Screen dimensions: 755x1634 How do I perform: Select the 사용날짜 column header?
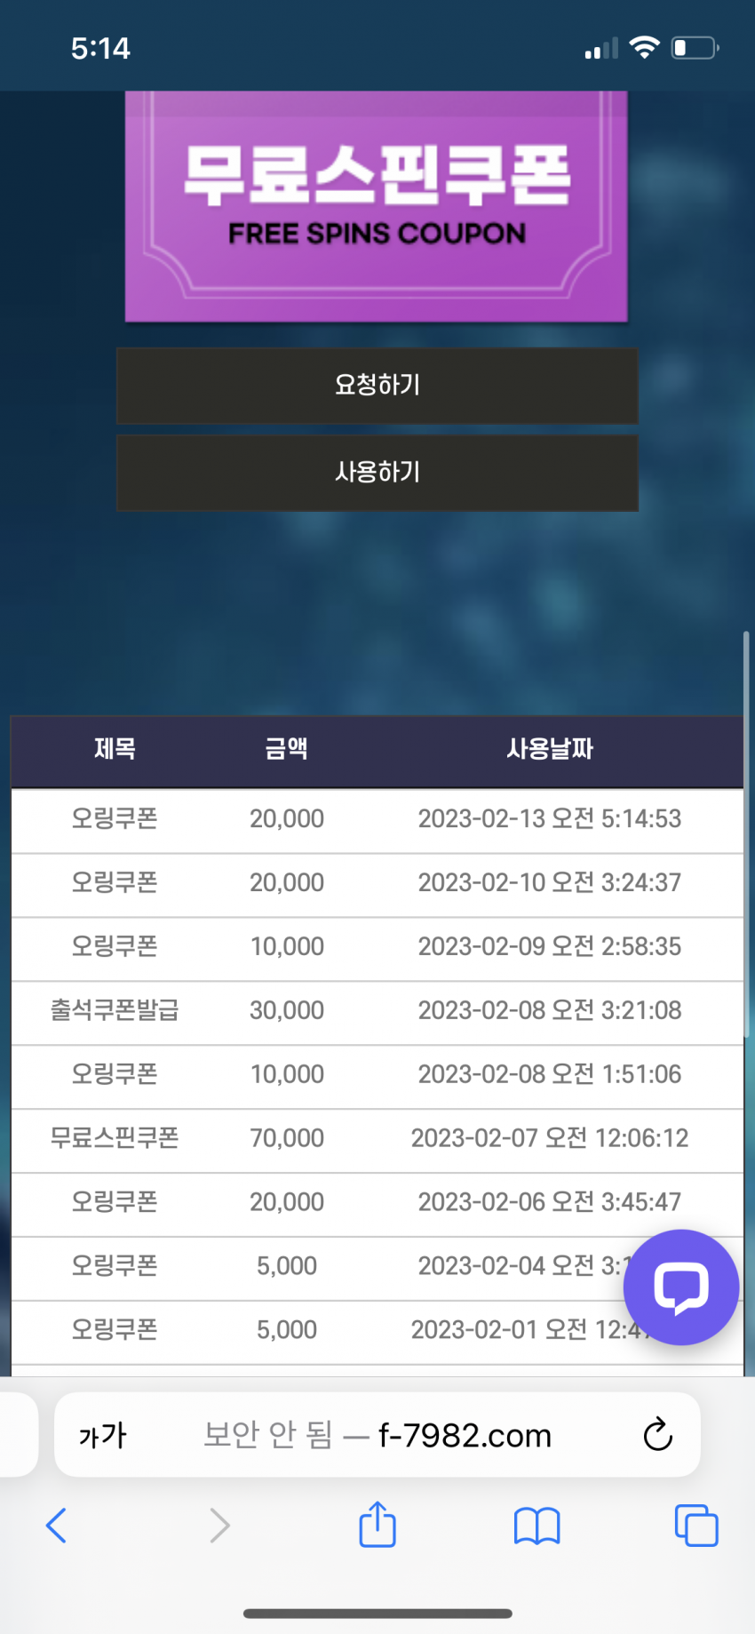click(x=550, y=749)
